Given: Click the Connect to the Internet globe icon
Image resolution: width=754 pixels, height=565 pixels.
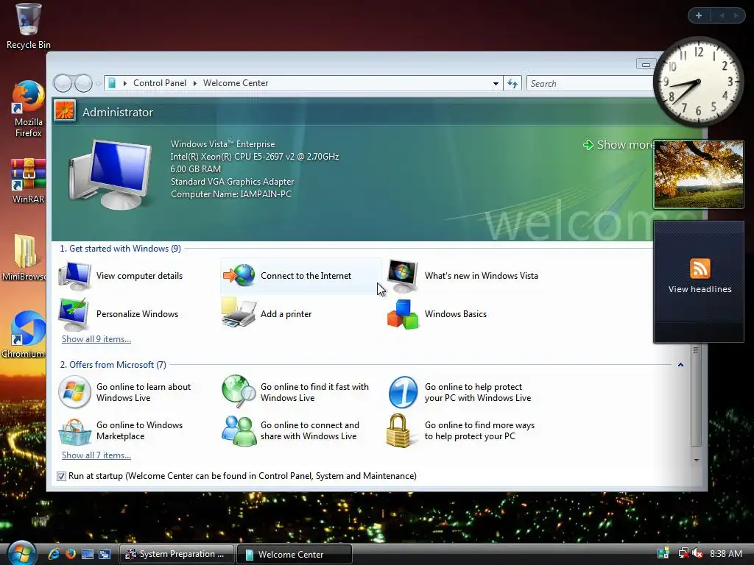Looking at the screenshot, I should (239, 276).
